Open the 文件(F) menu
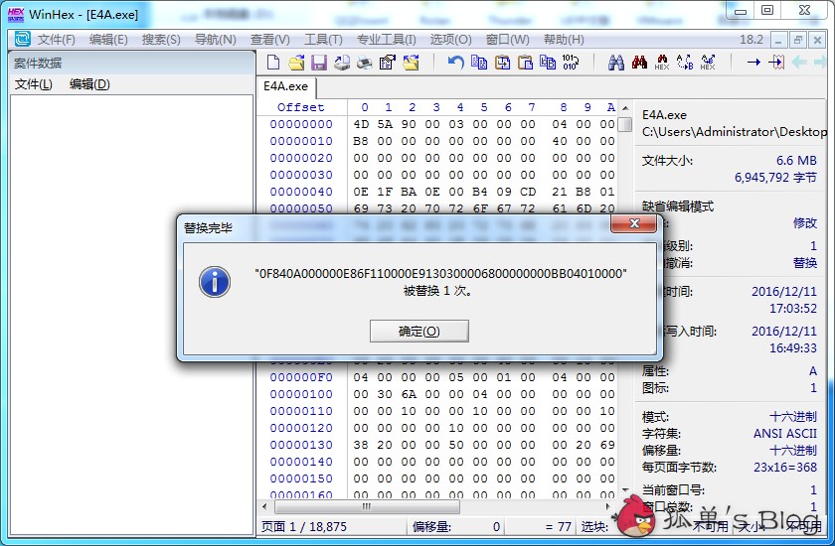 (x=56, y=40)
